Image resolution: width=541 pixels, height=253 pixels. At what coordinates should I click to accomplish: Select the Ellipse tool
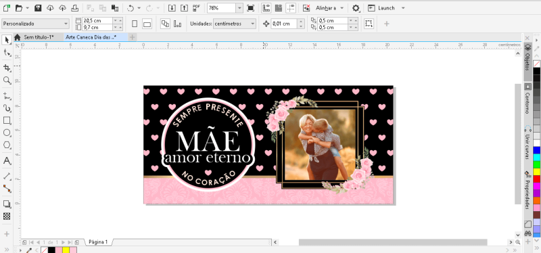(7, 133)
